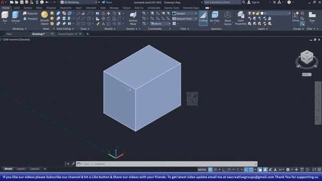Open the World coordinate system dropdown
322x181 pixels.
point(160,24)
